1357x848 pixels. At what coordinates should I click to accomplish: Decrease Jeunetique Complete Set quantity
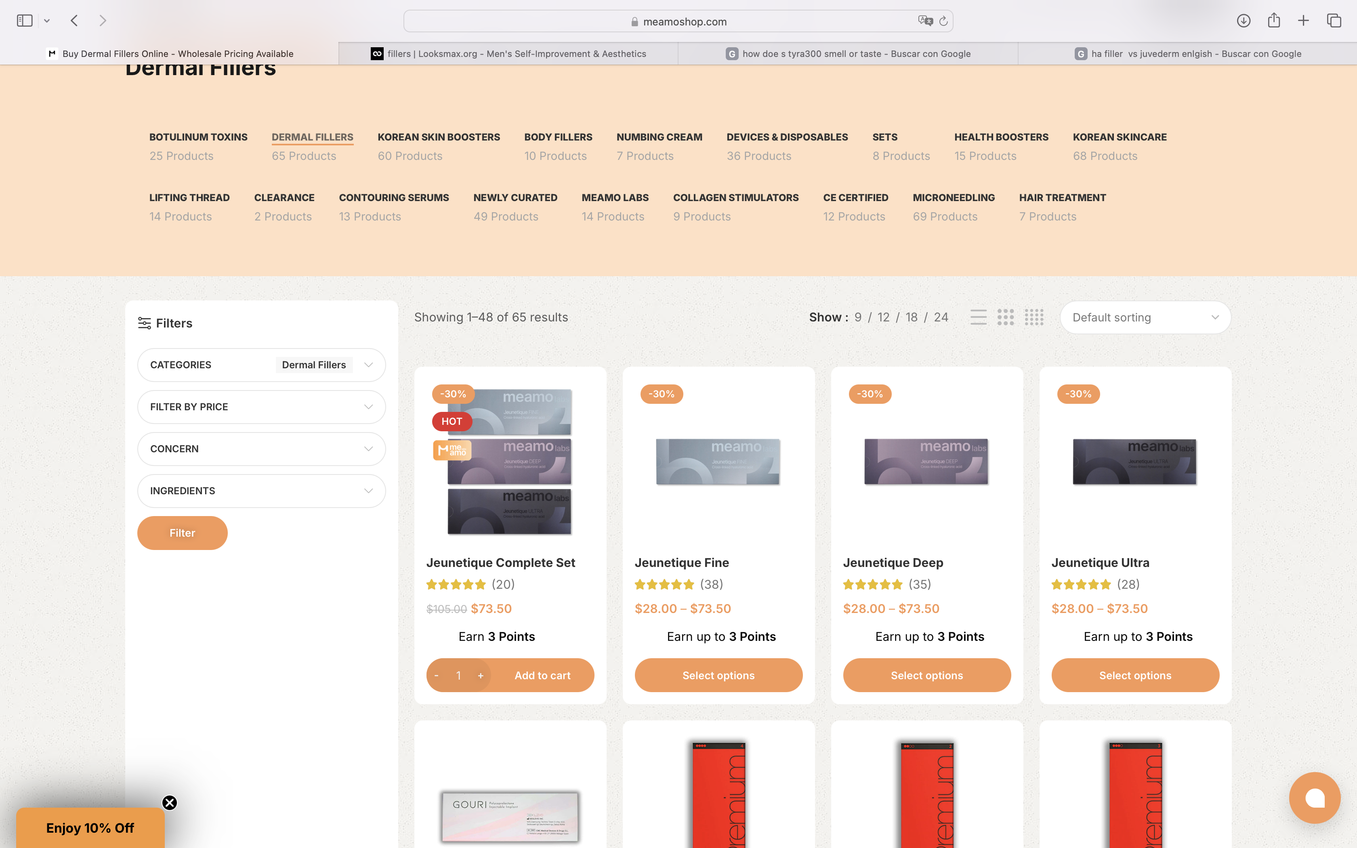pyautogui.click(x=436, y=676)
